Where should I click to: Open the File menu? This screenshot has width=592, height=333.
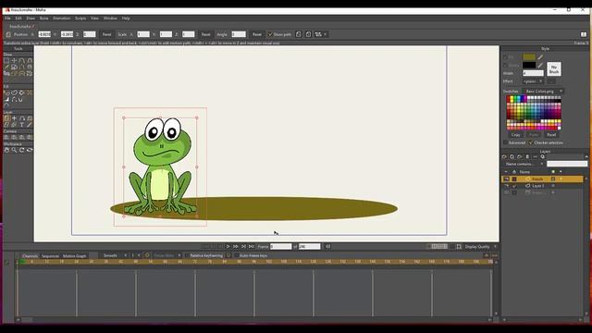(x=7, y=18)
